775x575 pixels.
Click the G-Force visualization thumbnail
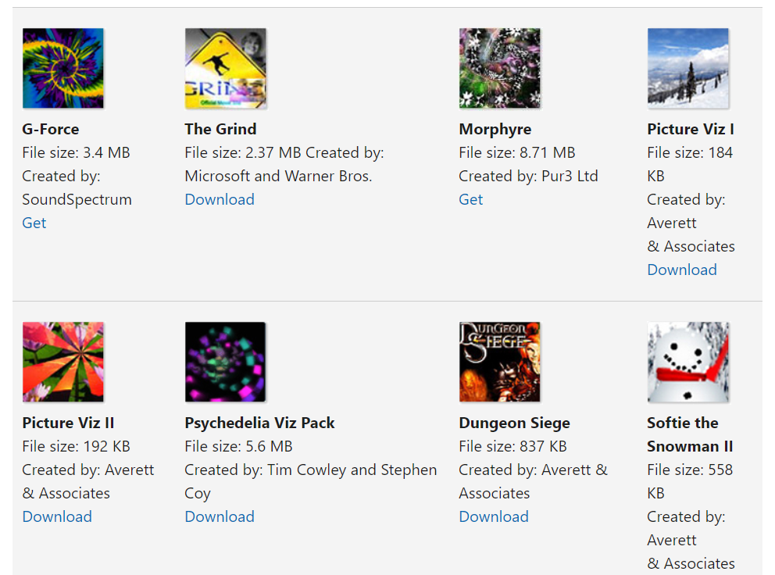(63, 68)
